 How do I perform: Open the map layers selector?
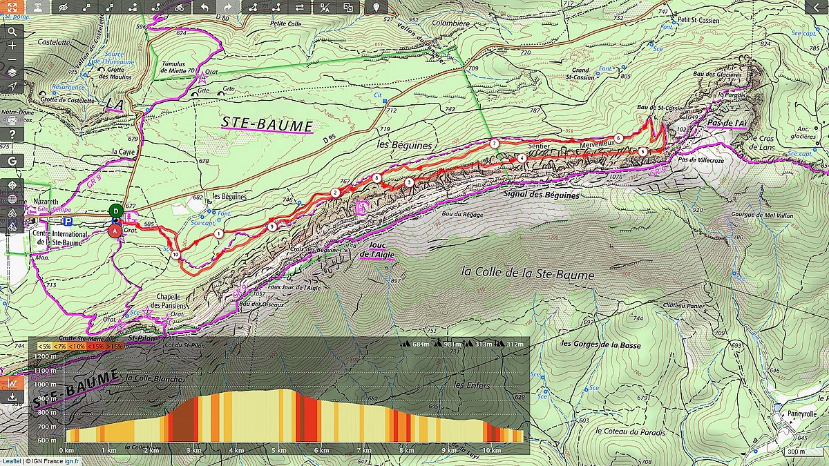pyautogui.click(x=12, y=73)
